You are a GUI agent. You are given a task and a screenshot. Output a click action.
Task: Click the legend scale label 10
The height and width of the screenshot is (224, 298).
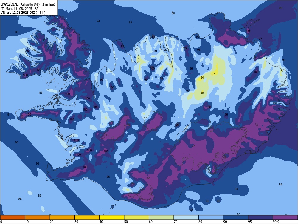(x=27, y=222)
